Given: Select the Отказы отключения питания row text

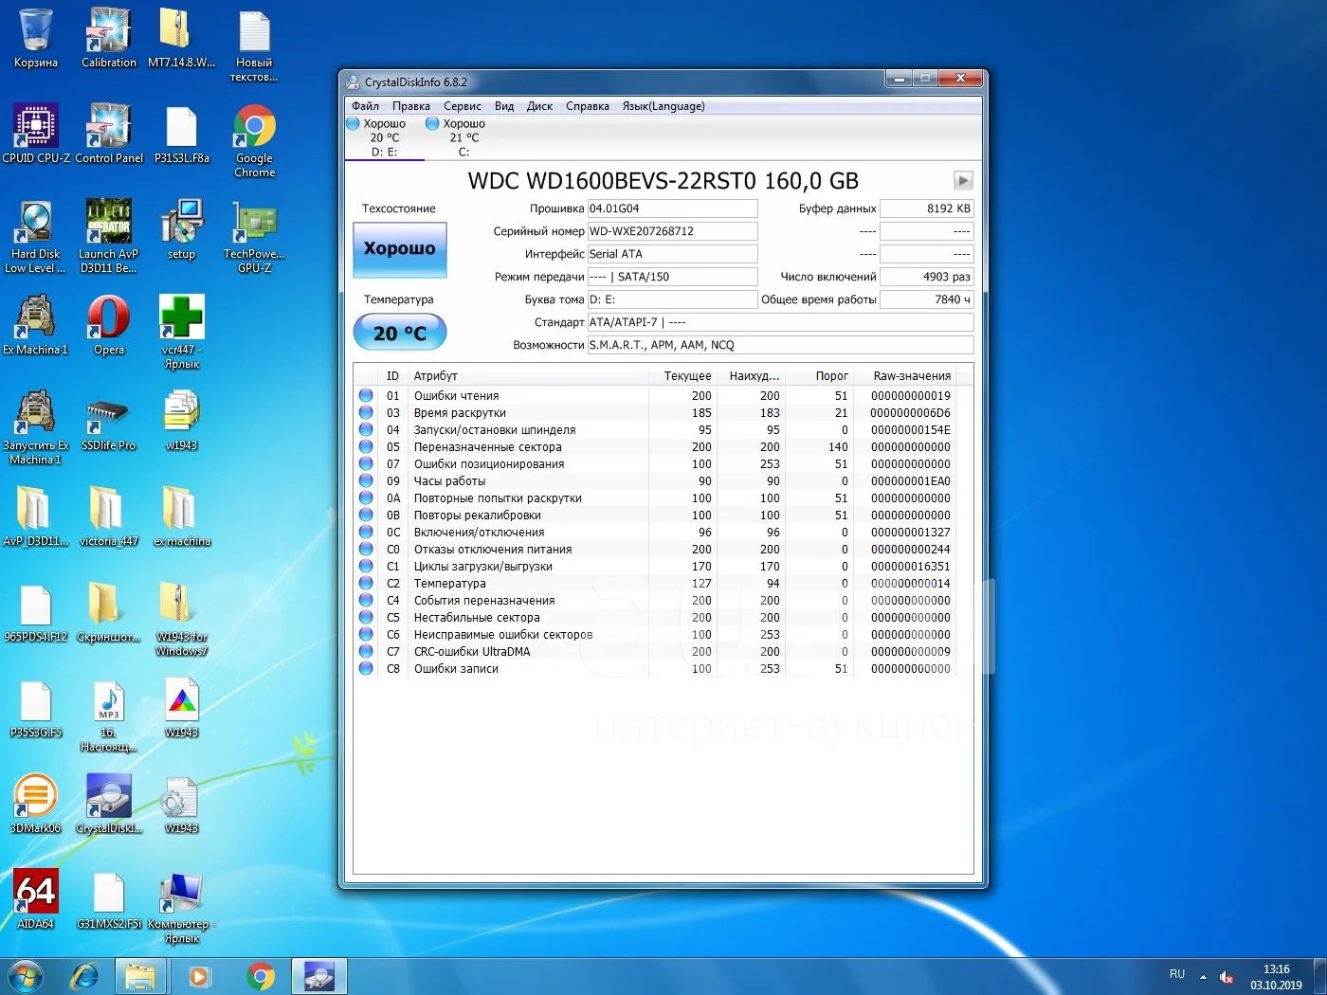Looking at the screenshot, I should pyautogui.click(x=493, y=550).
